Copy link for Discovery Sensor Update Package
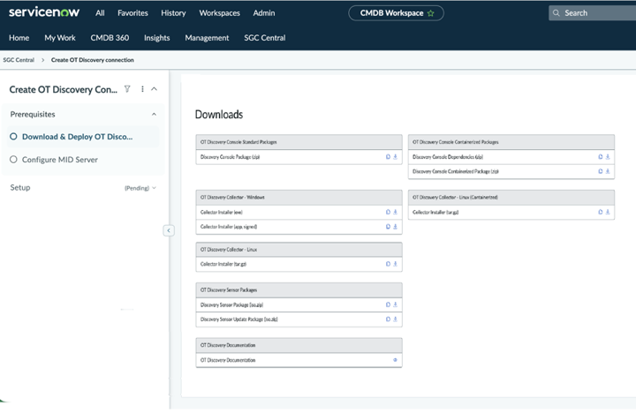The height and width of the screenshot is (413, 636). tap(388, 319)
